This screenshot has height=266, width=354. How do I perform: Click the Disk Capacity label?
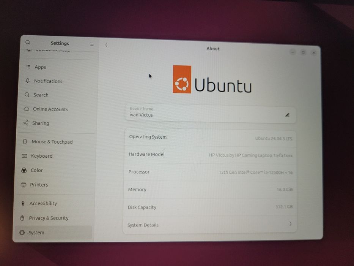coord(142,207)
